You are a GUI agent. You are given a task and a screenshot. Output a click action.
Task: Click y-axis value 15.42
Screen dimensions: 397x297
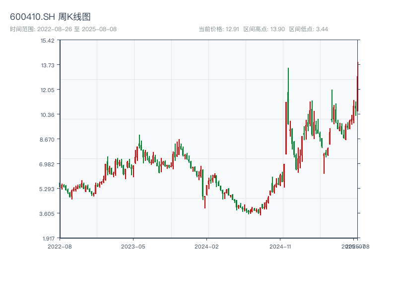coord(48,41)
